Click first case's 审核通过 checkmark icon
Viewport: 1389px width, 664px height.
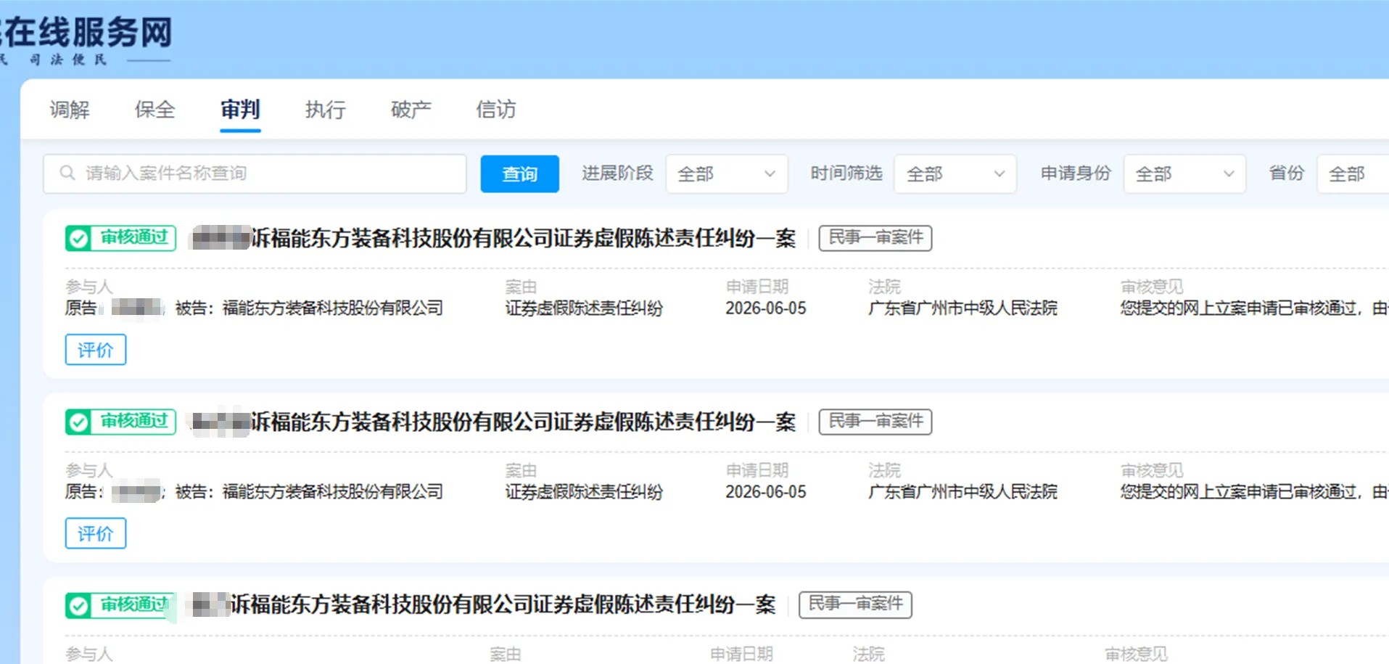78,238
